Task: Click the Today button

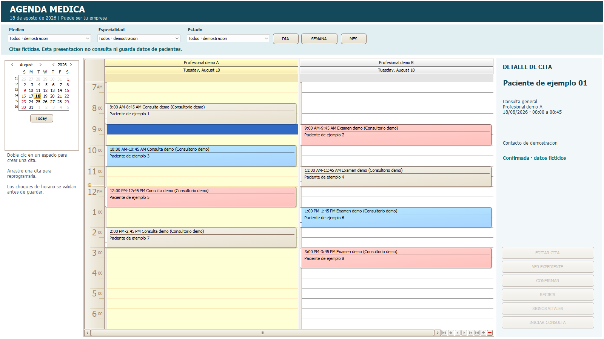Action: pos(42,118)
